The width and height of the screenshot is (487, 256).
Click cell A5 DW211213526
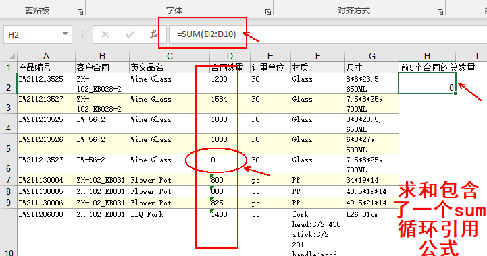47,144
